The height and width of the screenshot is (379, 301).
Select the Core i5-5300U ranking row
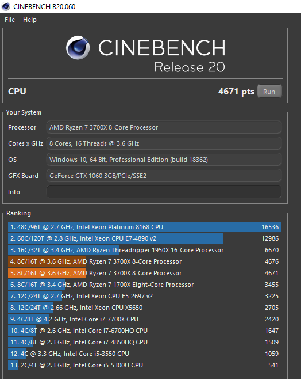click(x=145, y=365)
